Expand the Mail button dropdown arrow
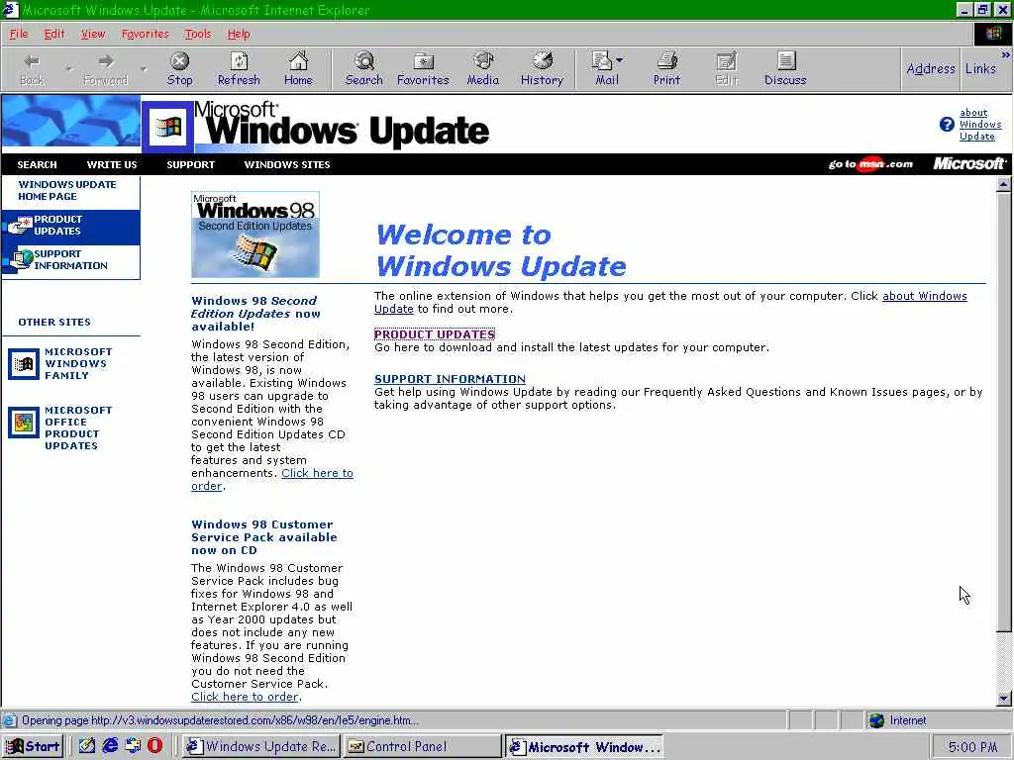1014x760 pixels. tap(620, 60)
